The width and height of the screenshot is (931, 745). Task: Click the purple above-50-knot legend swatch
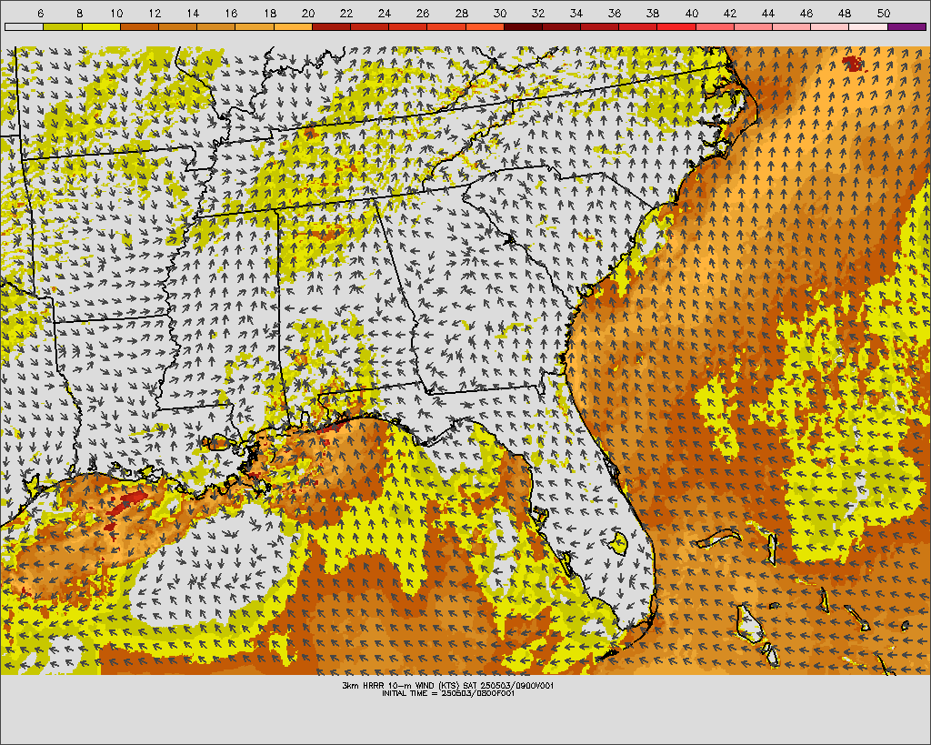coord(906,26)
